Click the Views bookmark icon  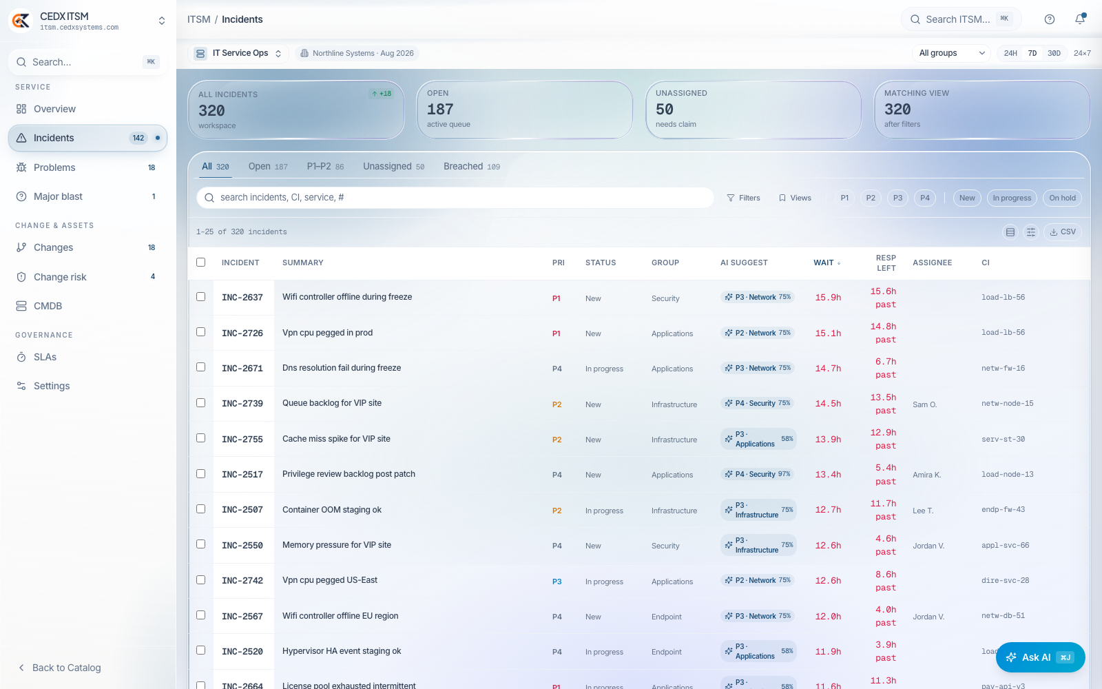(x=782, y=198)
